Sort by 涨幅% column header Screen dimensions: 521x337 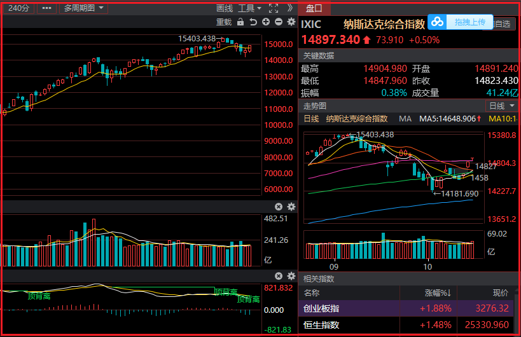pos(437,293)
